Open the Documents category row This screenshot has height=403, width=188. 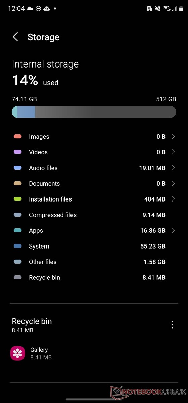(x=94, y=183)
